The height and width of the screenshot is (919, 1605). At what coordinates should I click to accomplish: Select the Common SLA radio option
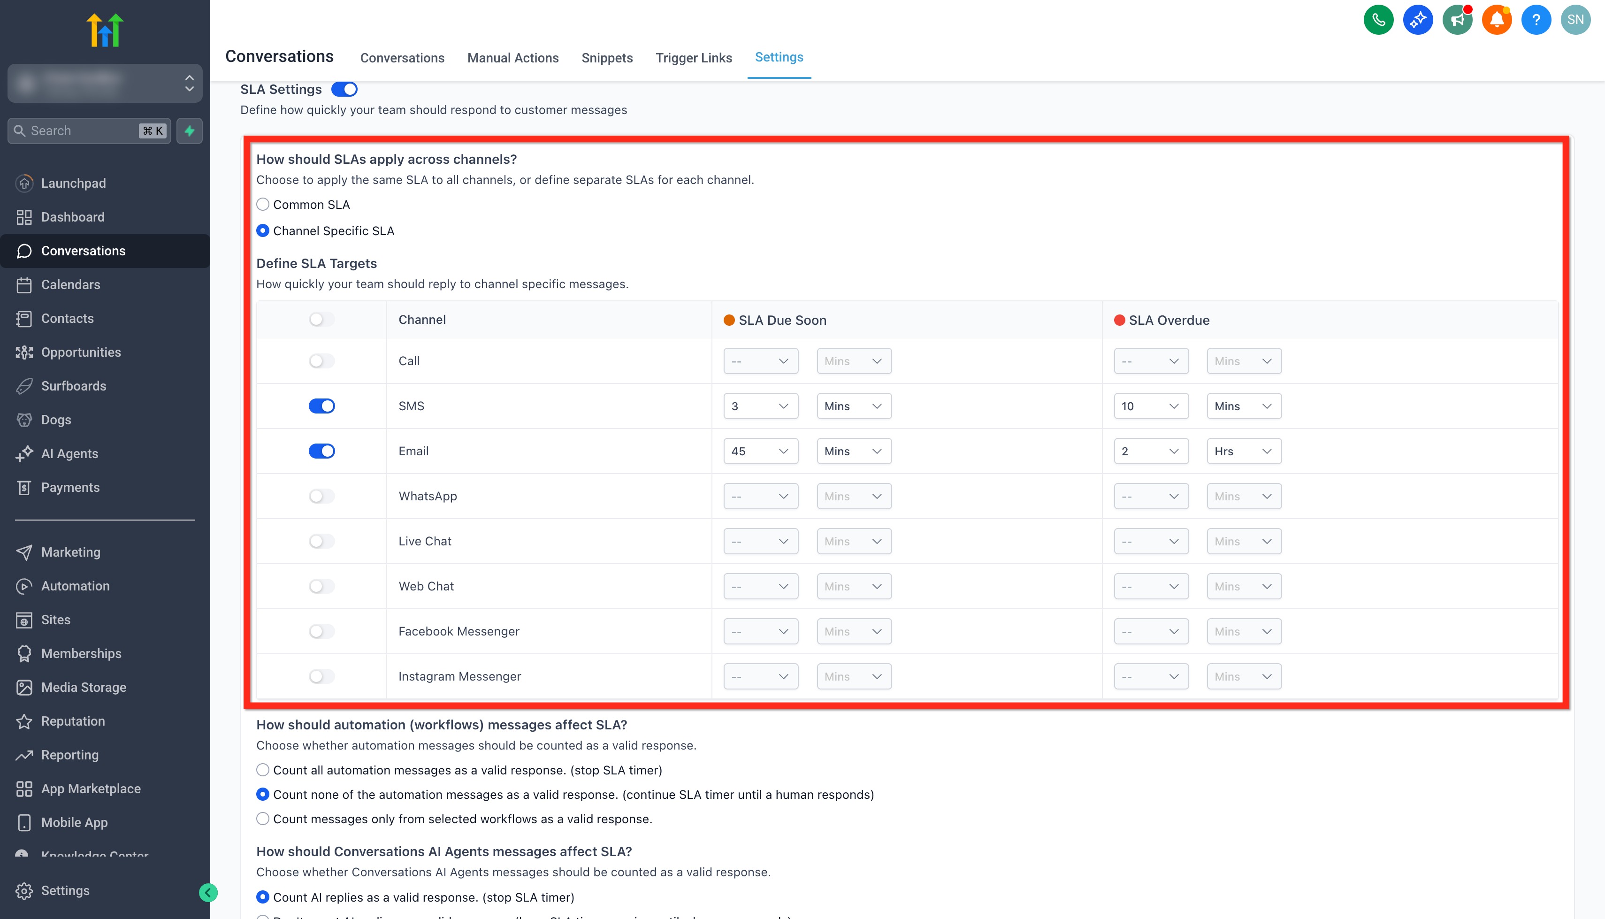pyautogui.click(x=263, y=205)
